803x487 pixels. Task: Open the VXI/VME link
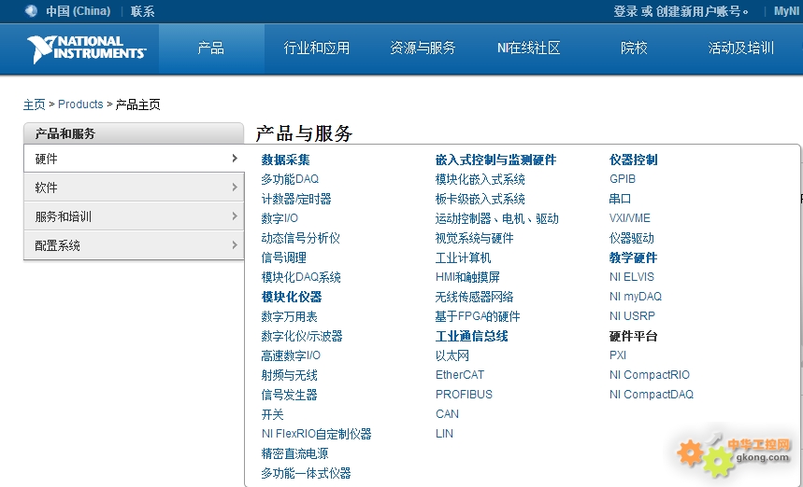click(x=630, y=218)
